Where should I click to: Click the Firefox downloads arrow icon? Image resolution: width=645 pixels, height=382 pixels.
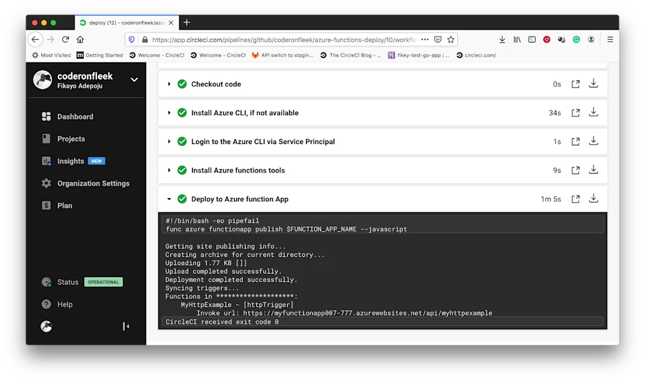click(x=502, y=39)
